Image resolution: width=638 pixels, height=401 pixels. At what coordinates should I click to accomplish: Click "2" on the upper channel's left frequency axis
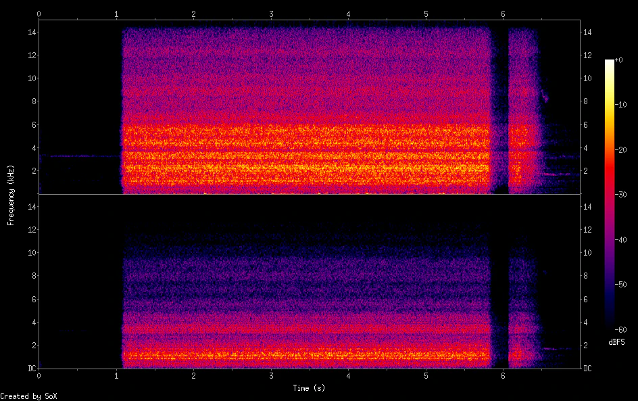pos(34,171)
